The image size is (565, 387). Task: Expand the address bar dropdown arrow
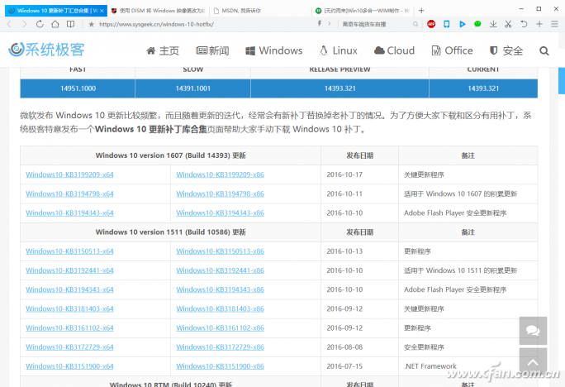coord(329,24)
